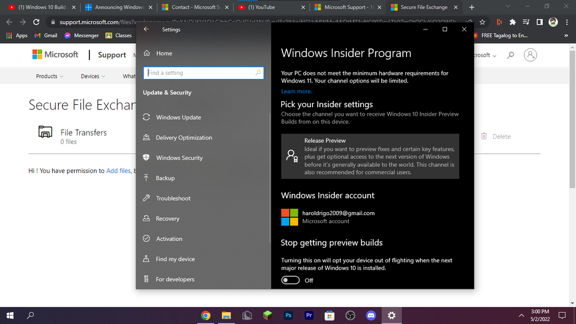Open Chrome from the taskbar
Viewport: 576px width, 324px height.
coord(205,315)
